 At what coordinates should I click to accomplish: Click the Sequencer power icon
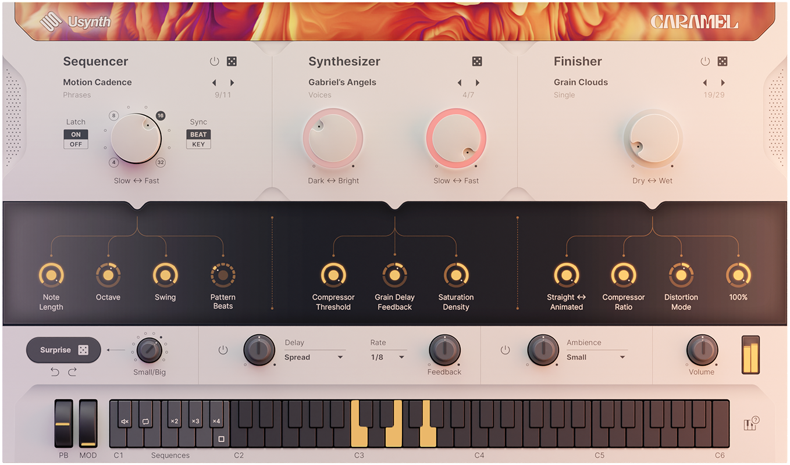tap(214, 60)
